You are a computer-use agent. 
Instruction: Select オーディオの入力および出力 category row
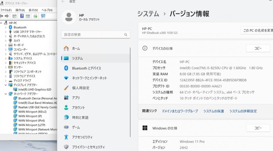point(29,36)
